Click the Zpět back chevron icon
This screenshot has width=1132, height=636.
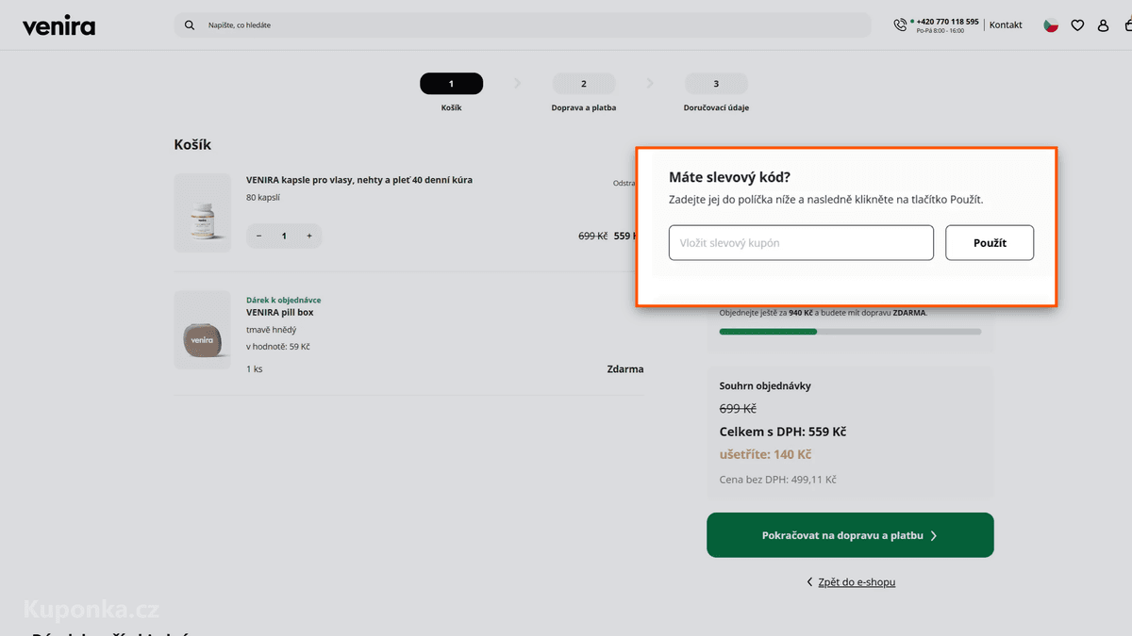(809, 582)
